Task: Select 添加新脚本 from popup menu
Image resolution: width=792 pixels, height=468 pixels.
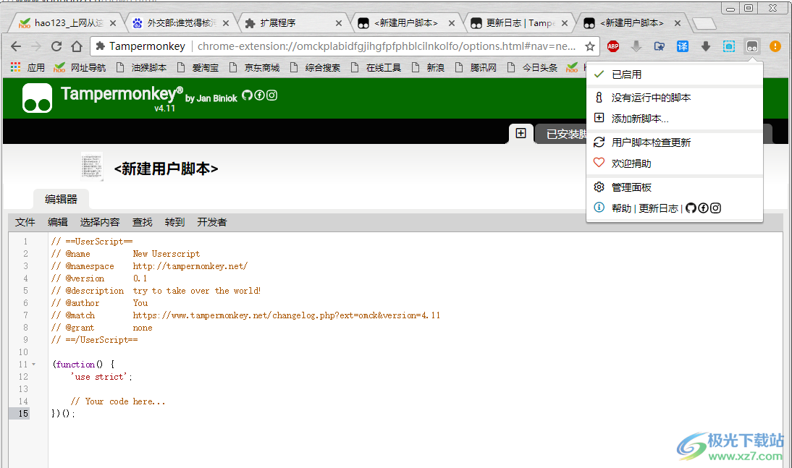Action: click(x=639, y=119)
